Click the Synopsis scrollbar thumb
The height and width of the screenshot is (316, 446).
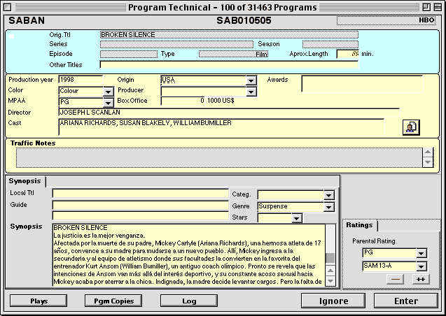pyautogui.click(x=330, y=259)
